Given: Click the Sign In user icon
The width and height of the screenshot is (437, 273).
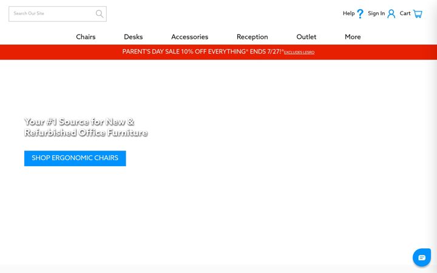Looking at the screenshot, I should (x=391, y=13).
